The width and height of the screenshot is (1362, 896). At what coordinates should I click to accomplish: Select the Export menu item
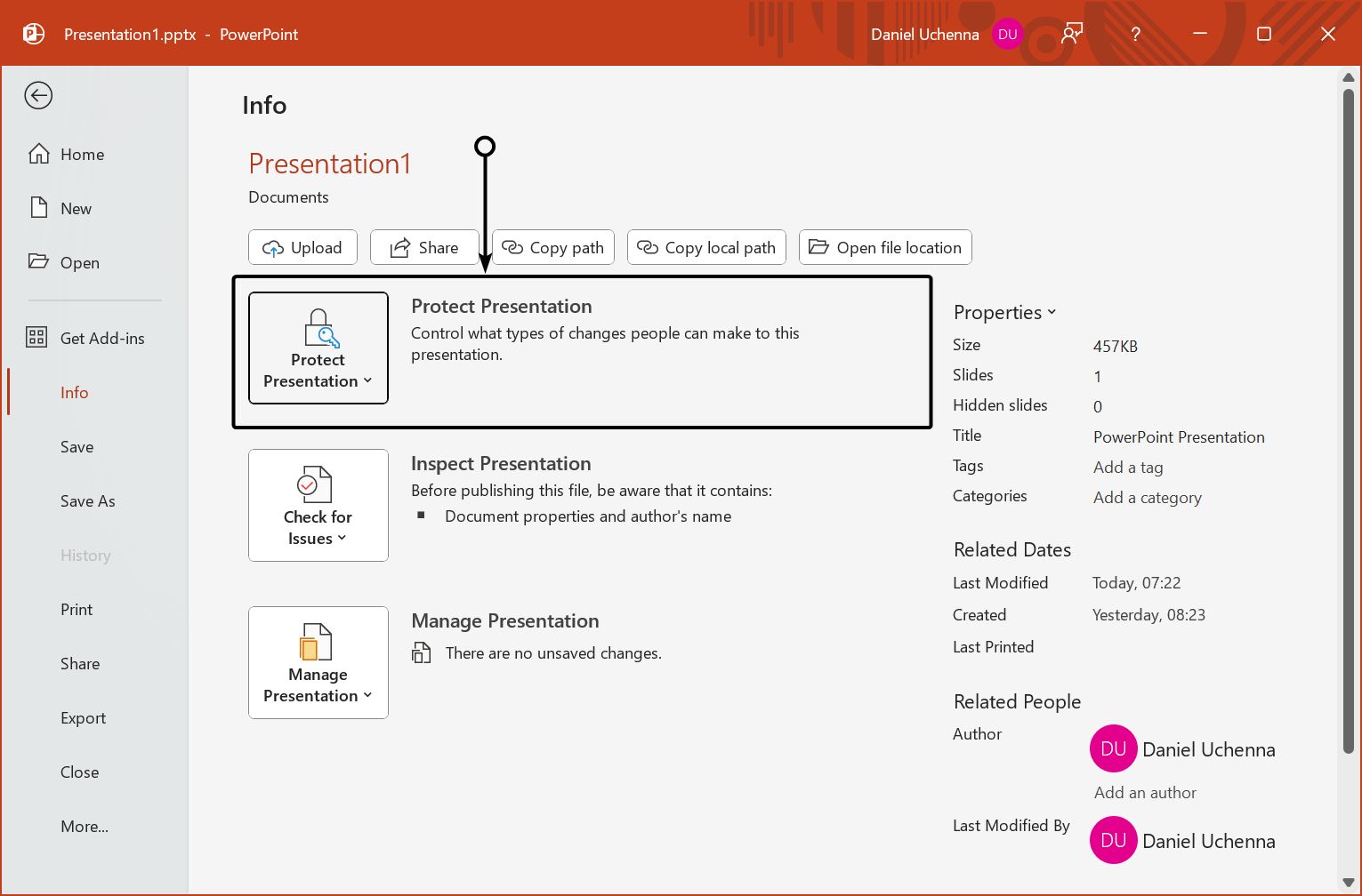pos(83,717)
